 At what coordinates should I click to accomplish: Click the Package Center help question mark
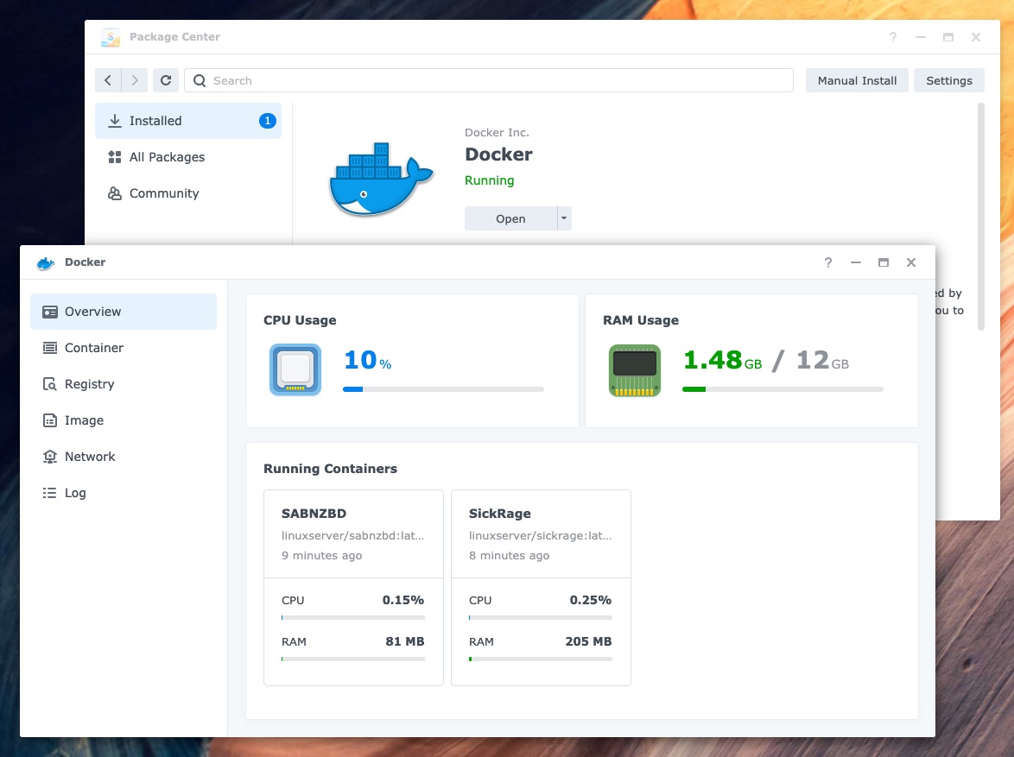(893, 37)
